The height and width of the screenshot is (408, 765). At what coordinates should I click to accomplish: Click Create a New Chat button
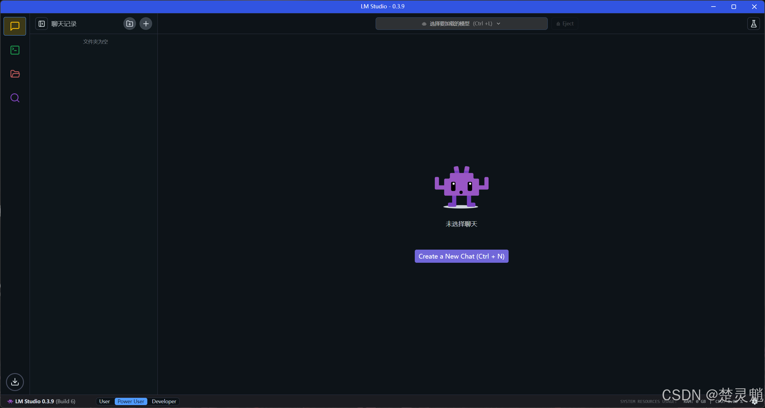click(x=461, y=256)
